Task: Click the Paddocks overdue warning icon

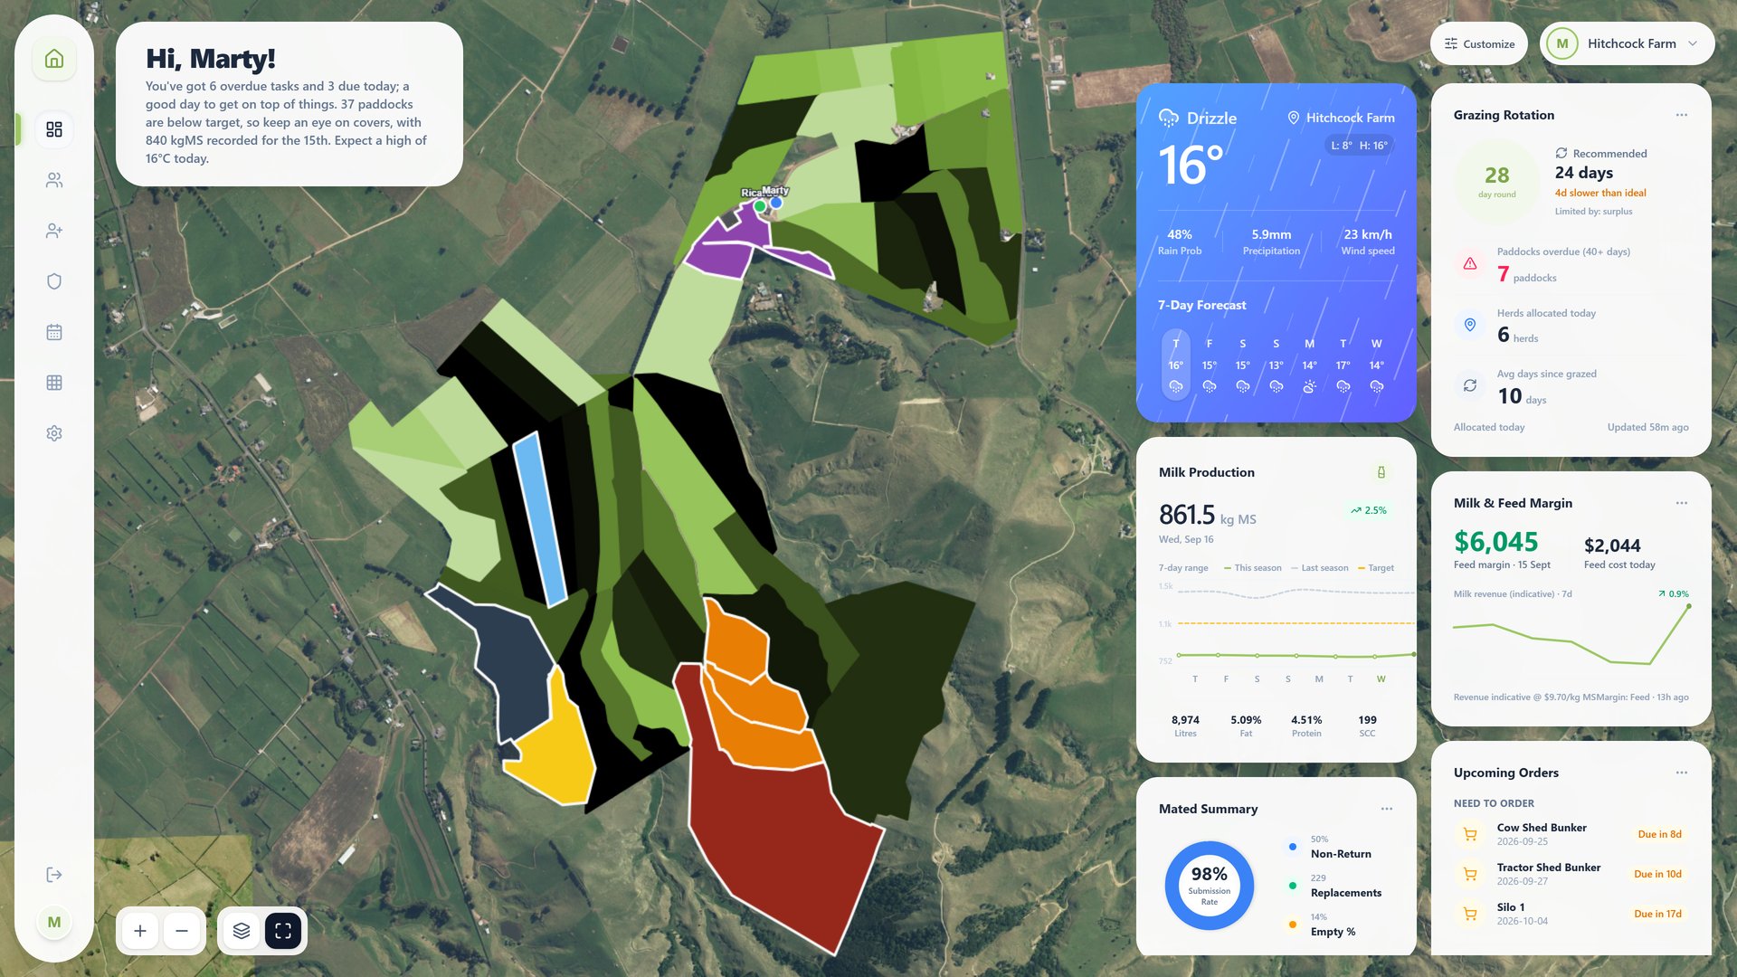Action: [x=1469, y=264]
